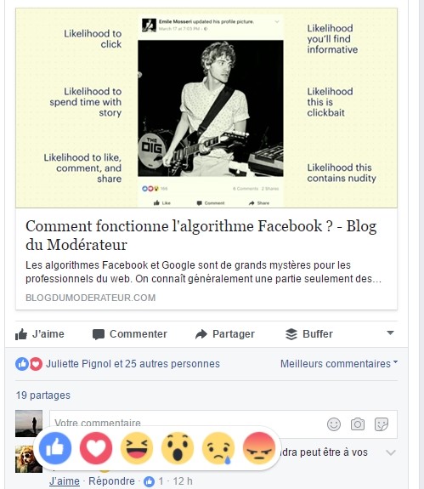Pick the Angry red-face reaction

(259, 448)
